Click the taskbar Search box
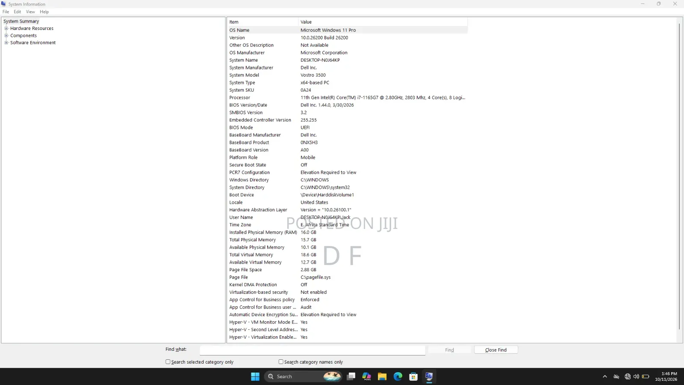 304,376
